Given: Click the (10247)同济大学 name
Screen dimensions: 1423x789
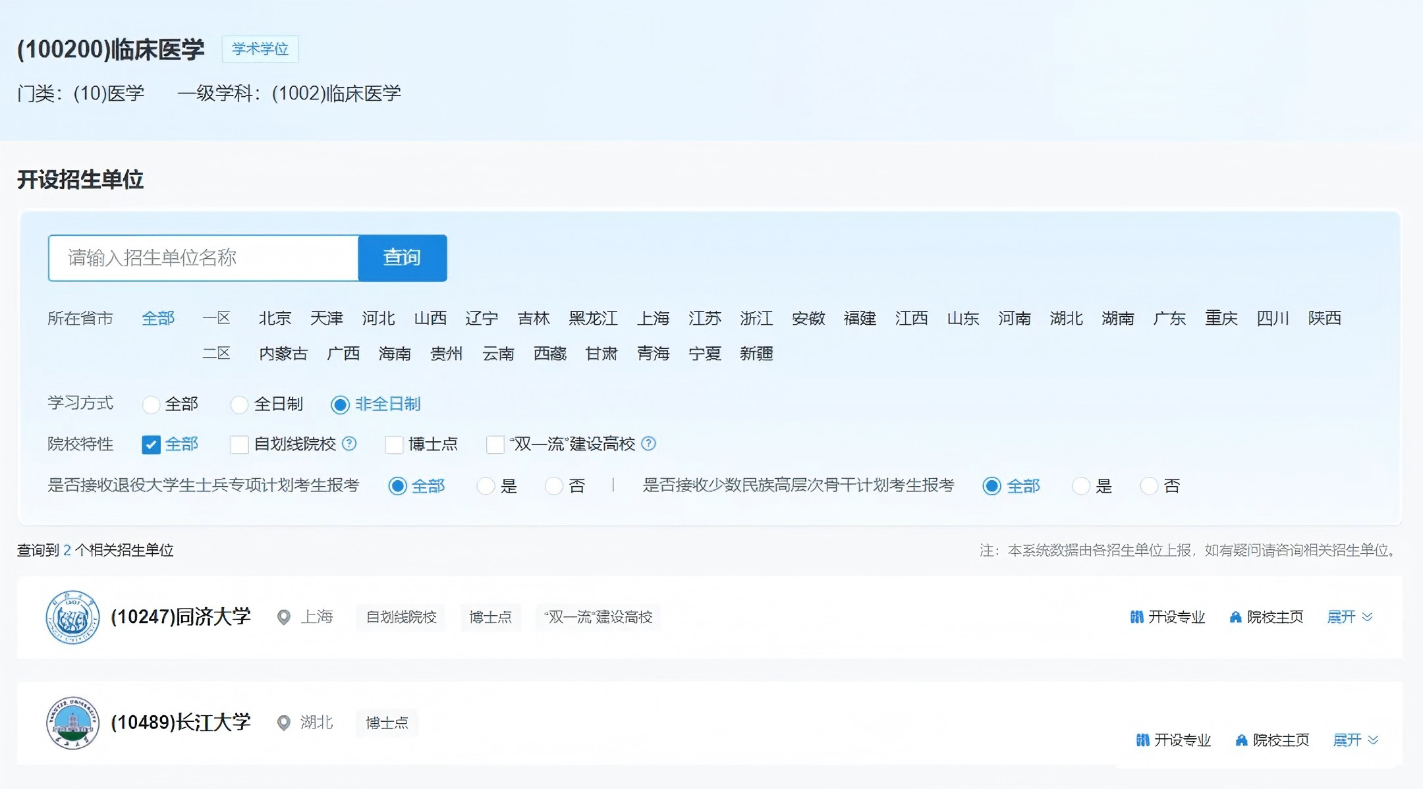Looking at the screenshot, I should pyautogui.click(x=181, y=616).
